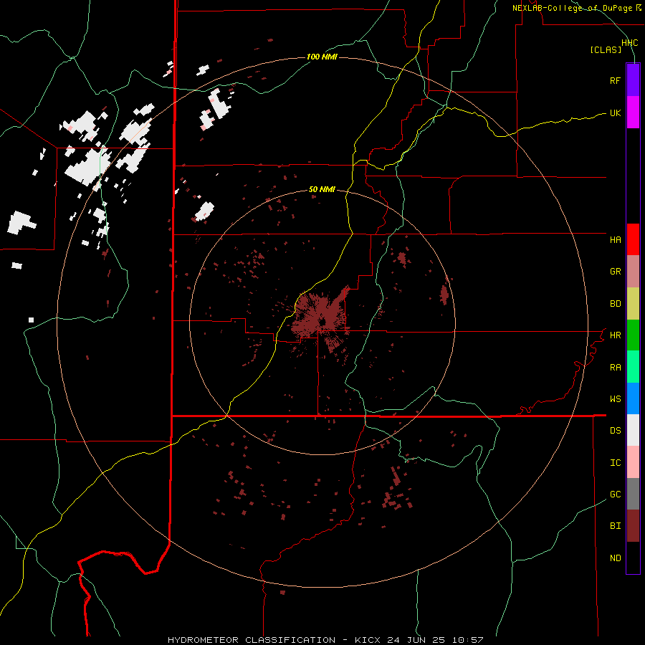The image size is (645, 645).
Task: Click the ND black legend swatch
Action: (x=633, y=558)
